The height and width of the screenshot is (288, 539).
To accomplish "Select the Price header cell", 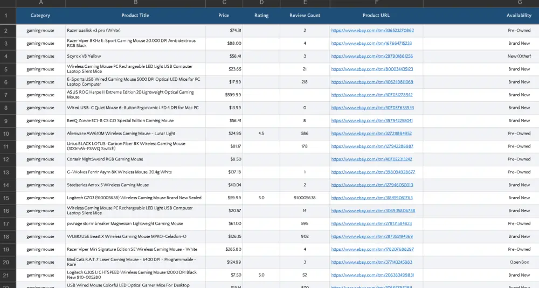I will pyautogui.click(x=224, y=16).
